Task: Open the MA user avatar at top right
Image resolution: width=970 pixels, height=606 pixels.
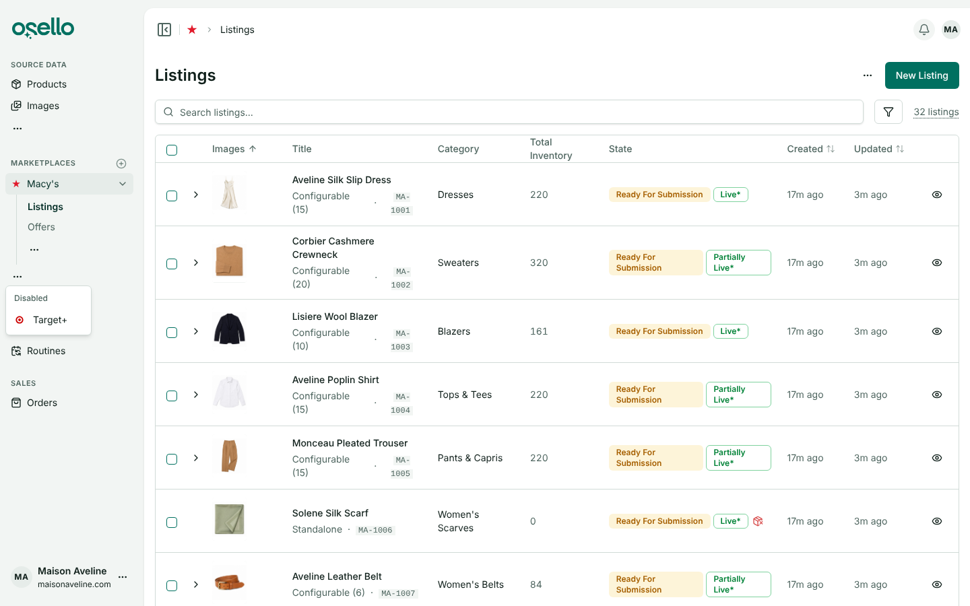Action: point(950,30)
